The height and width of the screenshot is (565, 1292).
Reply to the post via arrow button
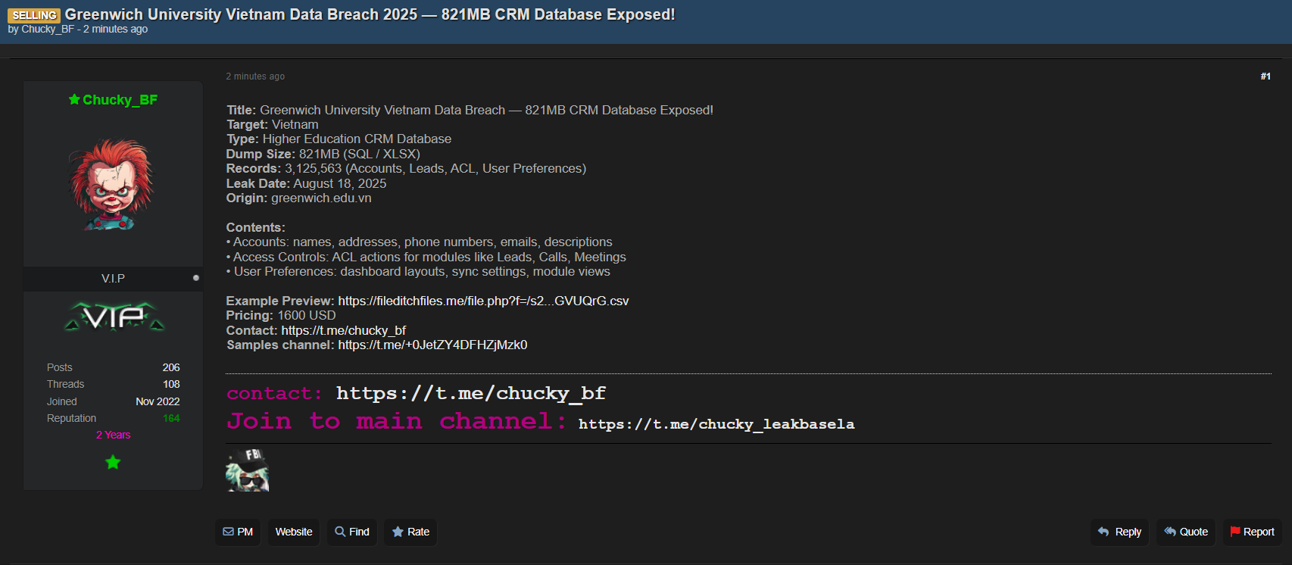(x=1119, y=532)
